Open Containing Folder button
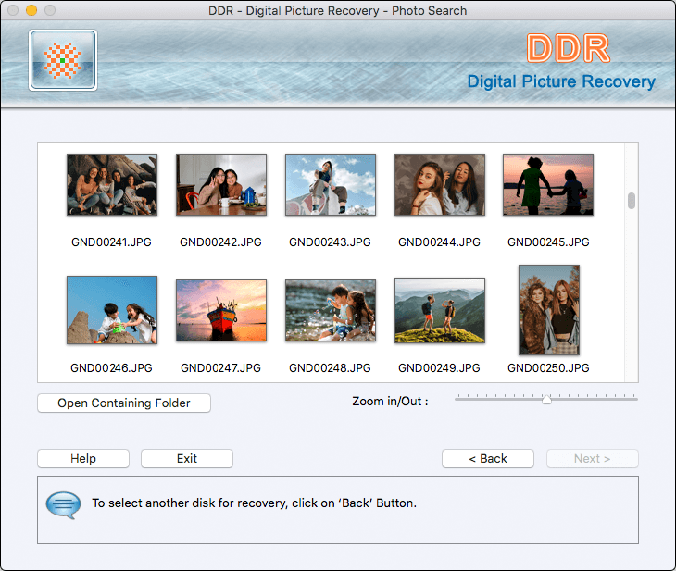The width and height of the screenshot is (676, 571). point(124,403)
